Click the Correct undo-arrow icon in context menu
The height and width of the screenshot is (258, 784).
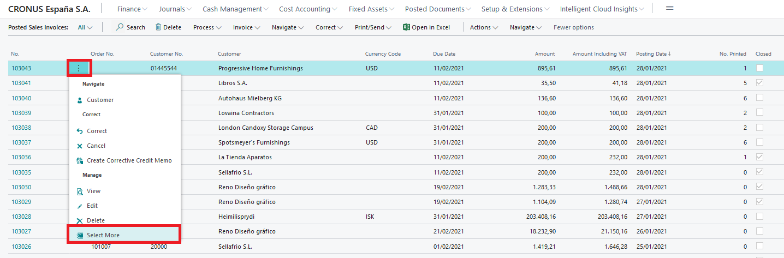click(80, 131)
